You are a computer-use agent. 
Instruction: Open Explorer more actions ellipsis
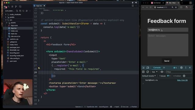pyautogui.click(x=30, y=11)
